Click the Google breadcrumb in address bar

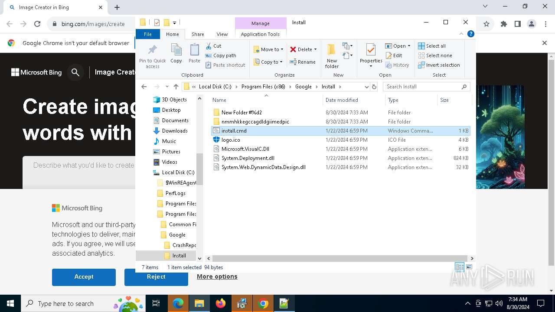click(304, 87)
